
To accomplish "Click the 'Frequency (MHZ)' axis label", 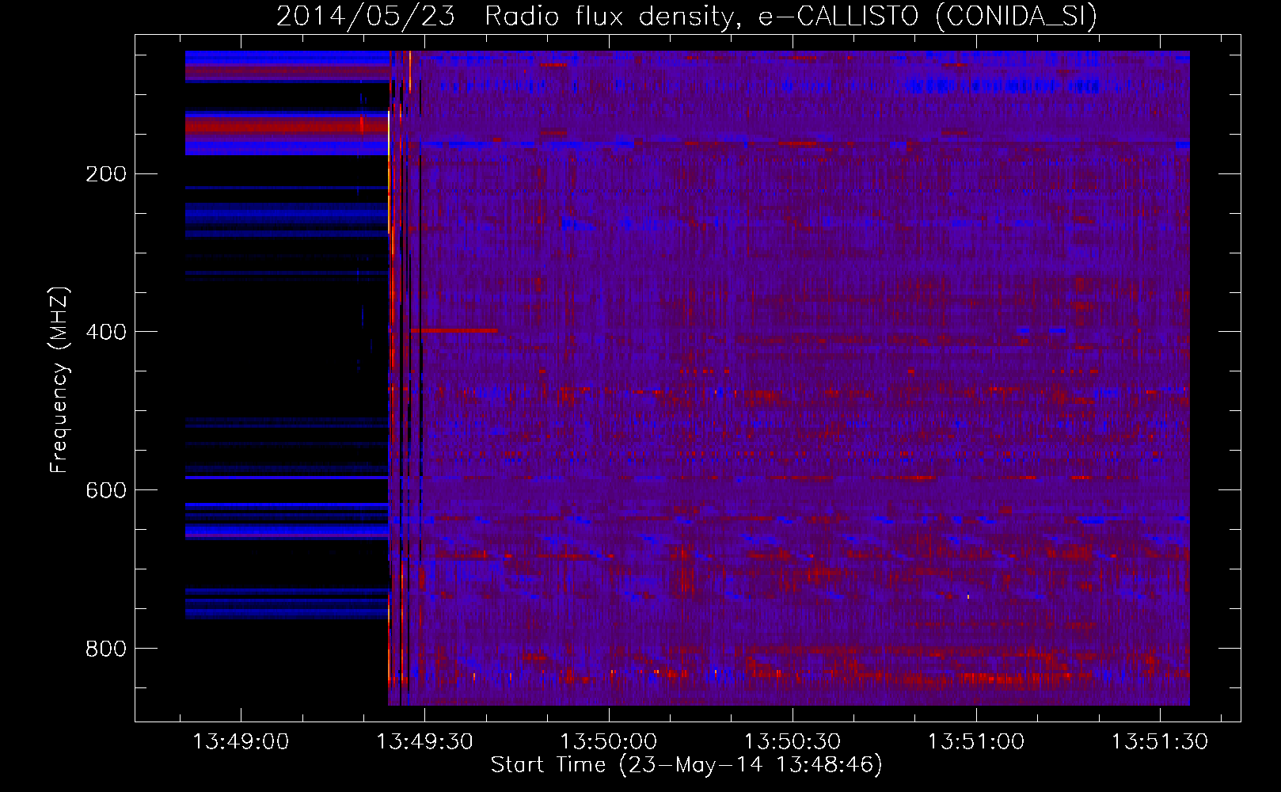I will (x=59, y=380).
